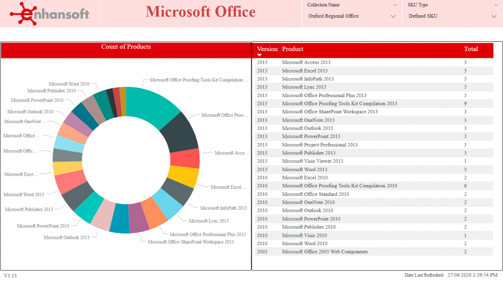Image resolution: width=503 pixels, height=281 pixels.
Task: Select the Microsoft Outlook 2013 table row
Action: point(374,128)
